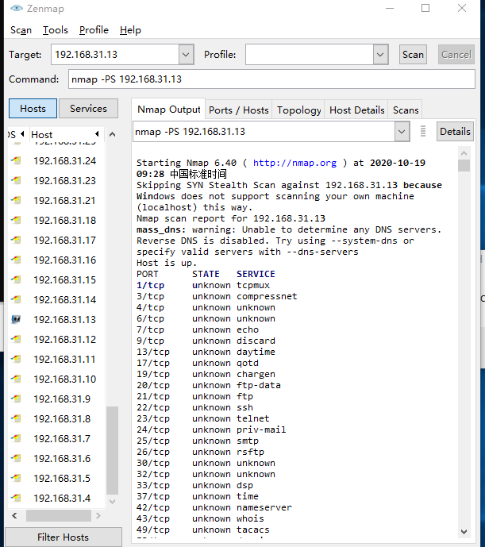This screenshot has height=547, width=485.
Task: Switch to the Host Details tab
Action: pyautogui.click(x=357, y=110)
